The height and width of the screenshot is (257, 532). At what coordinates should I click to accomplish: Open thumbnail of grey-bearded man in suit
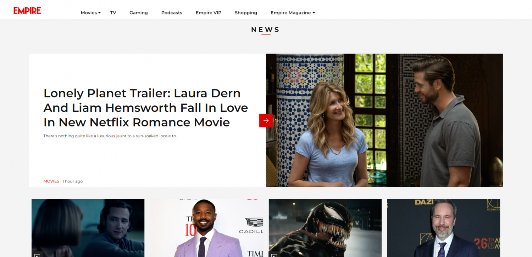[444, 228]
